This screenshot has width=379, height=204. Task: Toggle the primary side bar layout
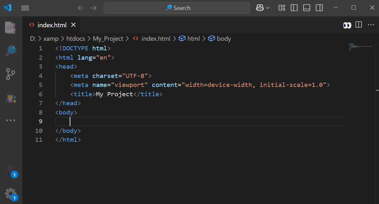click(294, 8)
